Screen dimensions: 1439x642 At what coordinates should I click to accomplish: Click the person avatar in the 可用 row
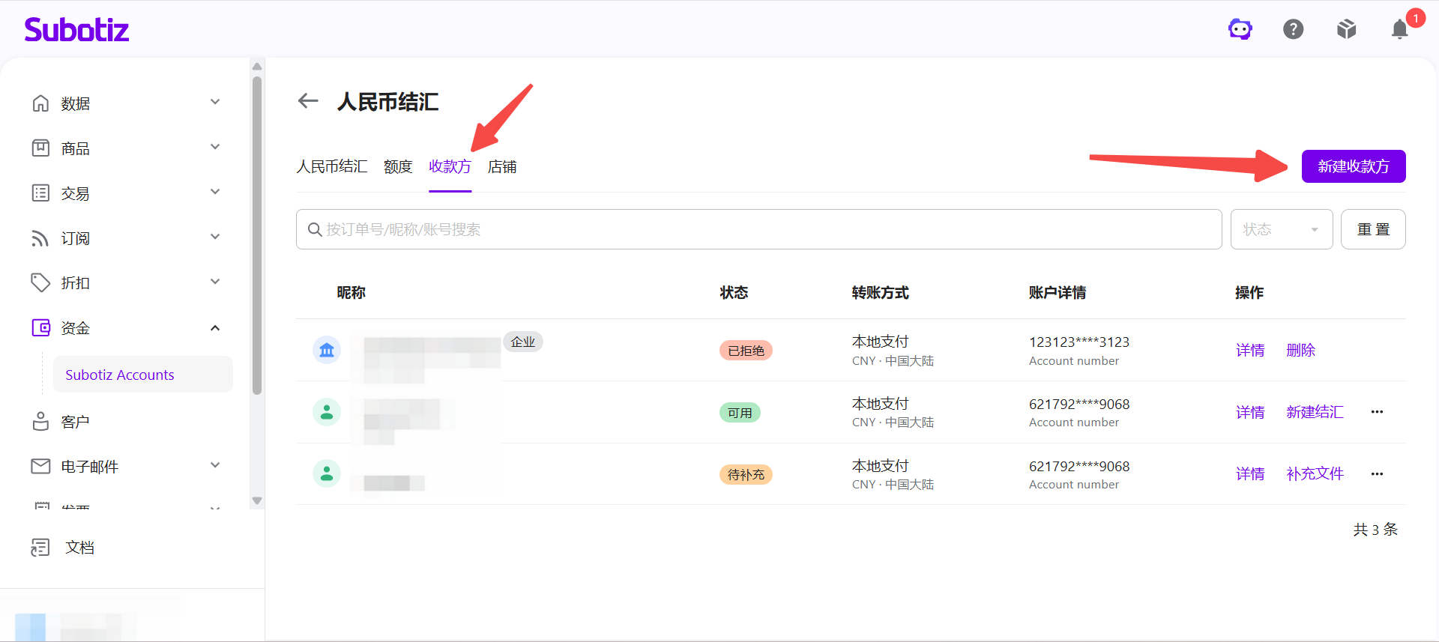(x=327, y=412)
